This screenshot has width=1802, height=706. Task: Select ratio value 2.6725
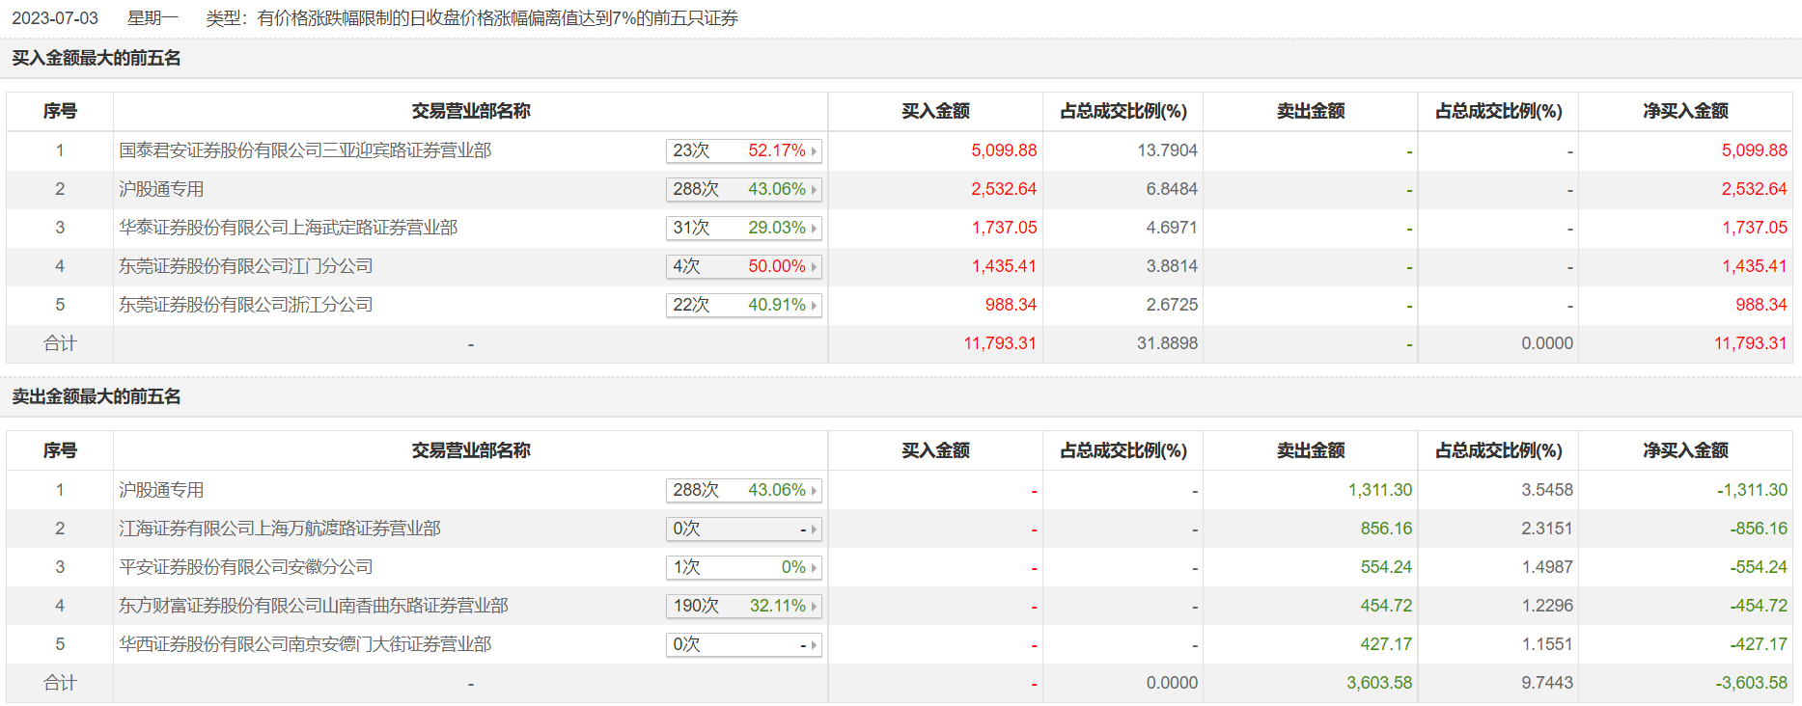[1172, 305]
